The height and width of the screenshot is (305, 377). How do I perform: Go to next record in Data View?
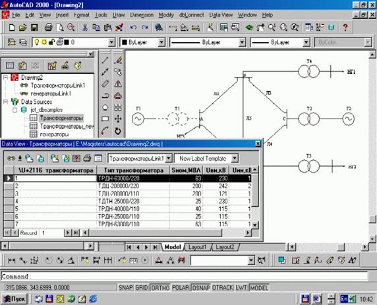point(68,233)
